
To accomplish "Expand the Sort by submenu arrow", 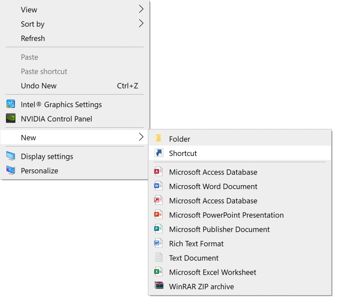I will [141, 23].
